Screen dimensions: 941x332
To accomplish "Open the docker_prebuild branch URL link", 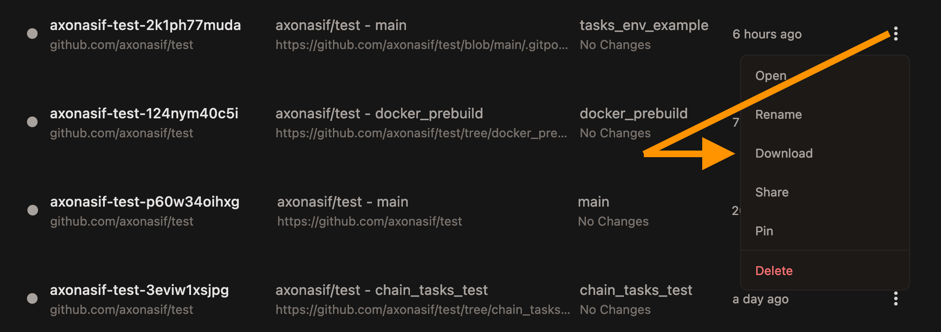I will (x=421, y=132).
